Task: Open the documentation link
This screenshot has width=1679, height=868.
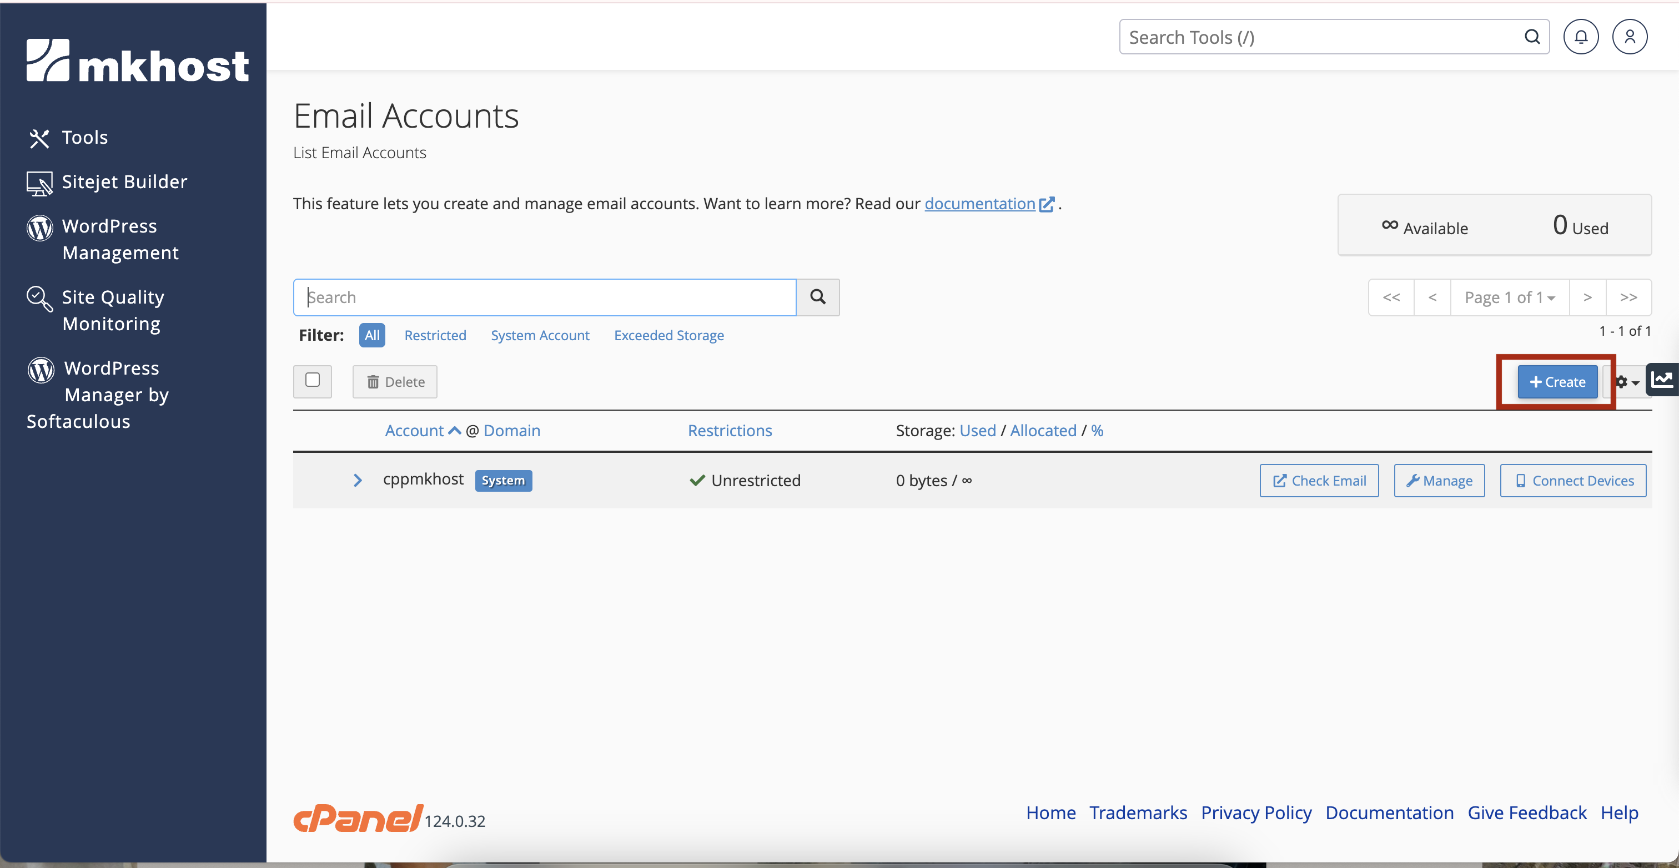Action: 979,203
